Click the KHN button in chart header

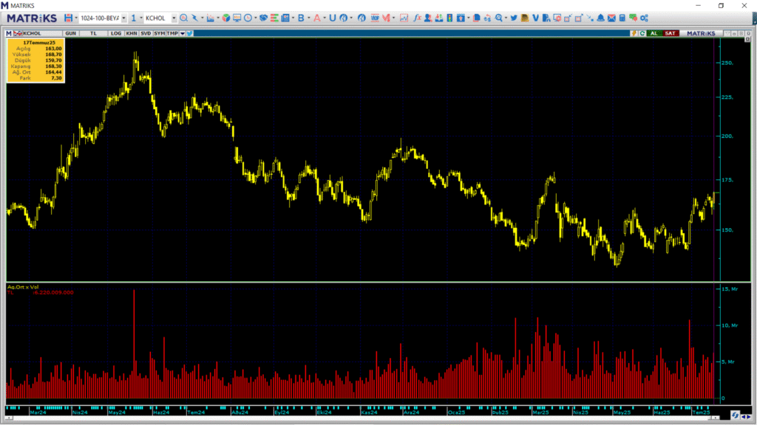coord(131,33)
